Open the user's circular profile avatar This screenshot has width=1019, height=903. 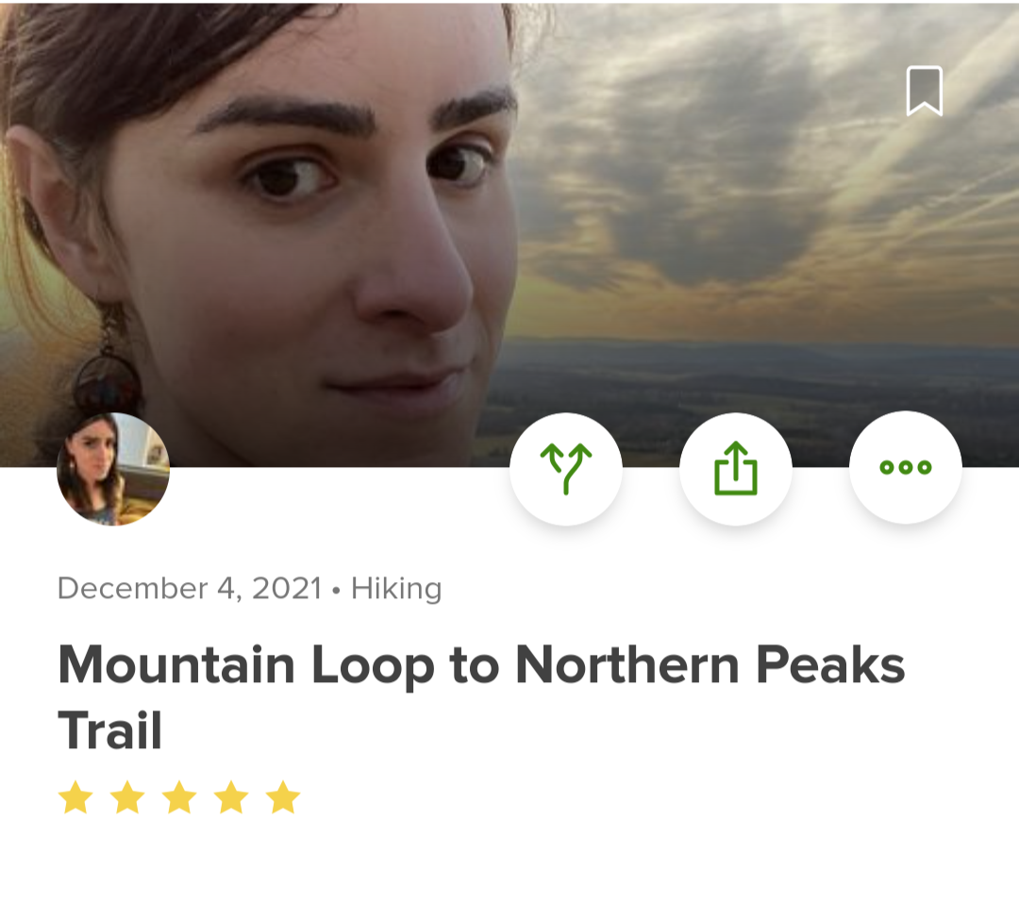[x=113, y=469]
